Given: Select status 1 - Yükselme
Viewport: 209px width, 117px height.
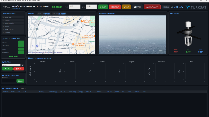Looking at the screenshot, I should [x=13, y=20].
